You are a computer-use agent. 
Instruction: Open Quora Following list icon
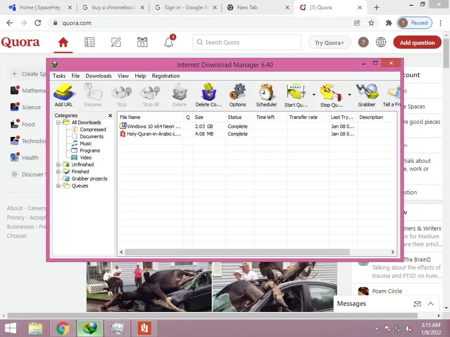click(x=90, y=43)
